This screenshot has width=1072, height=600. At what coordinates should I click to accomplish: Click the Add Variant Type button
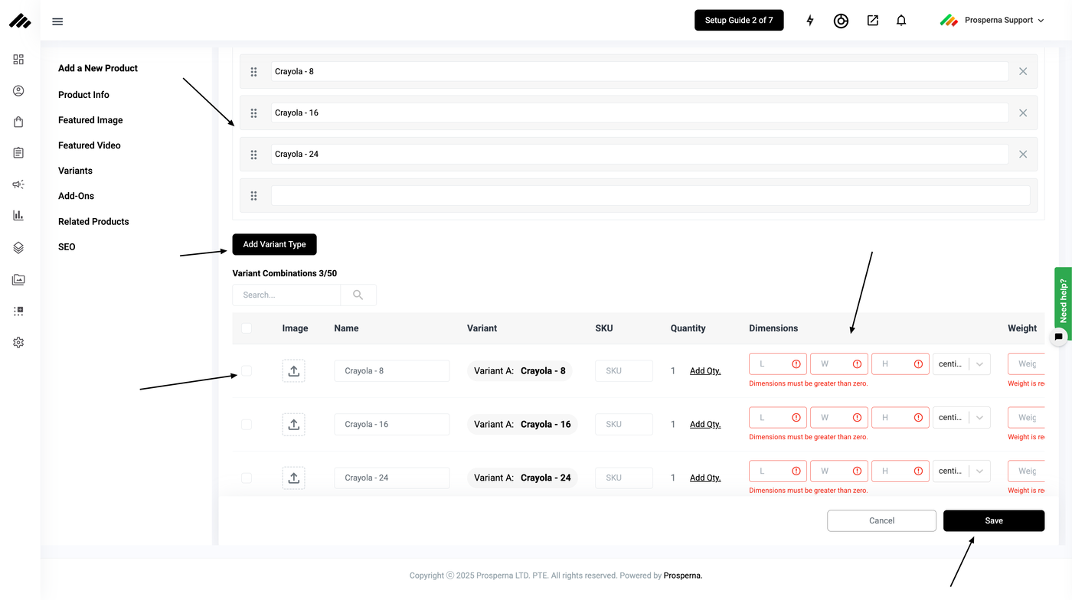[274, 245]
